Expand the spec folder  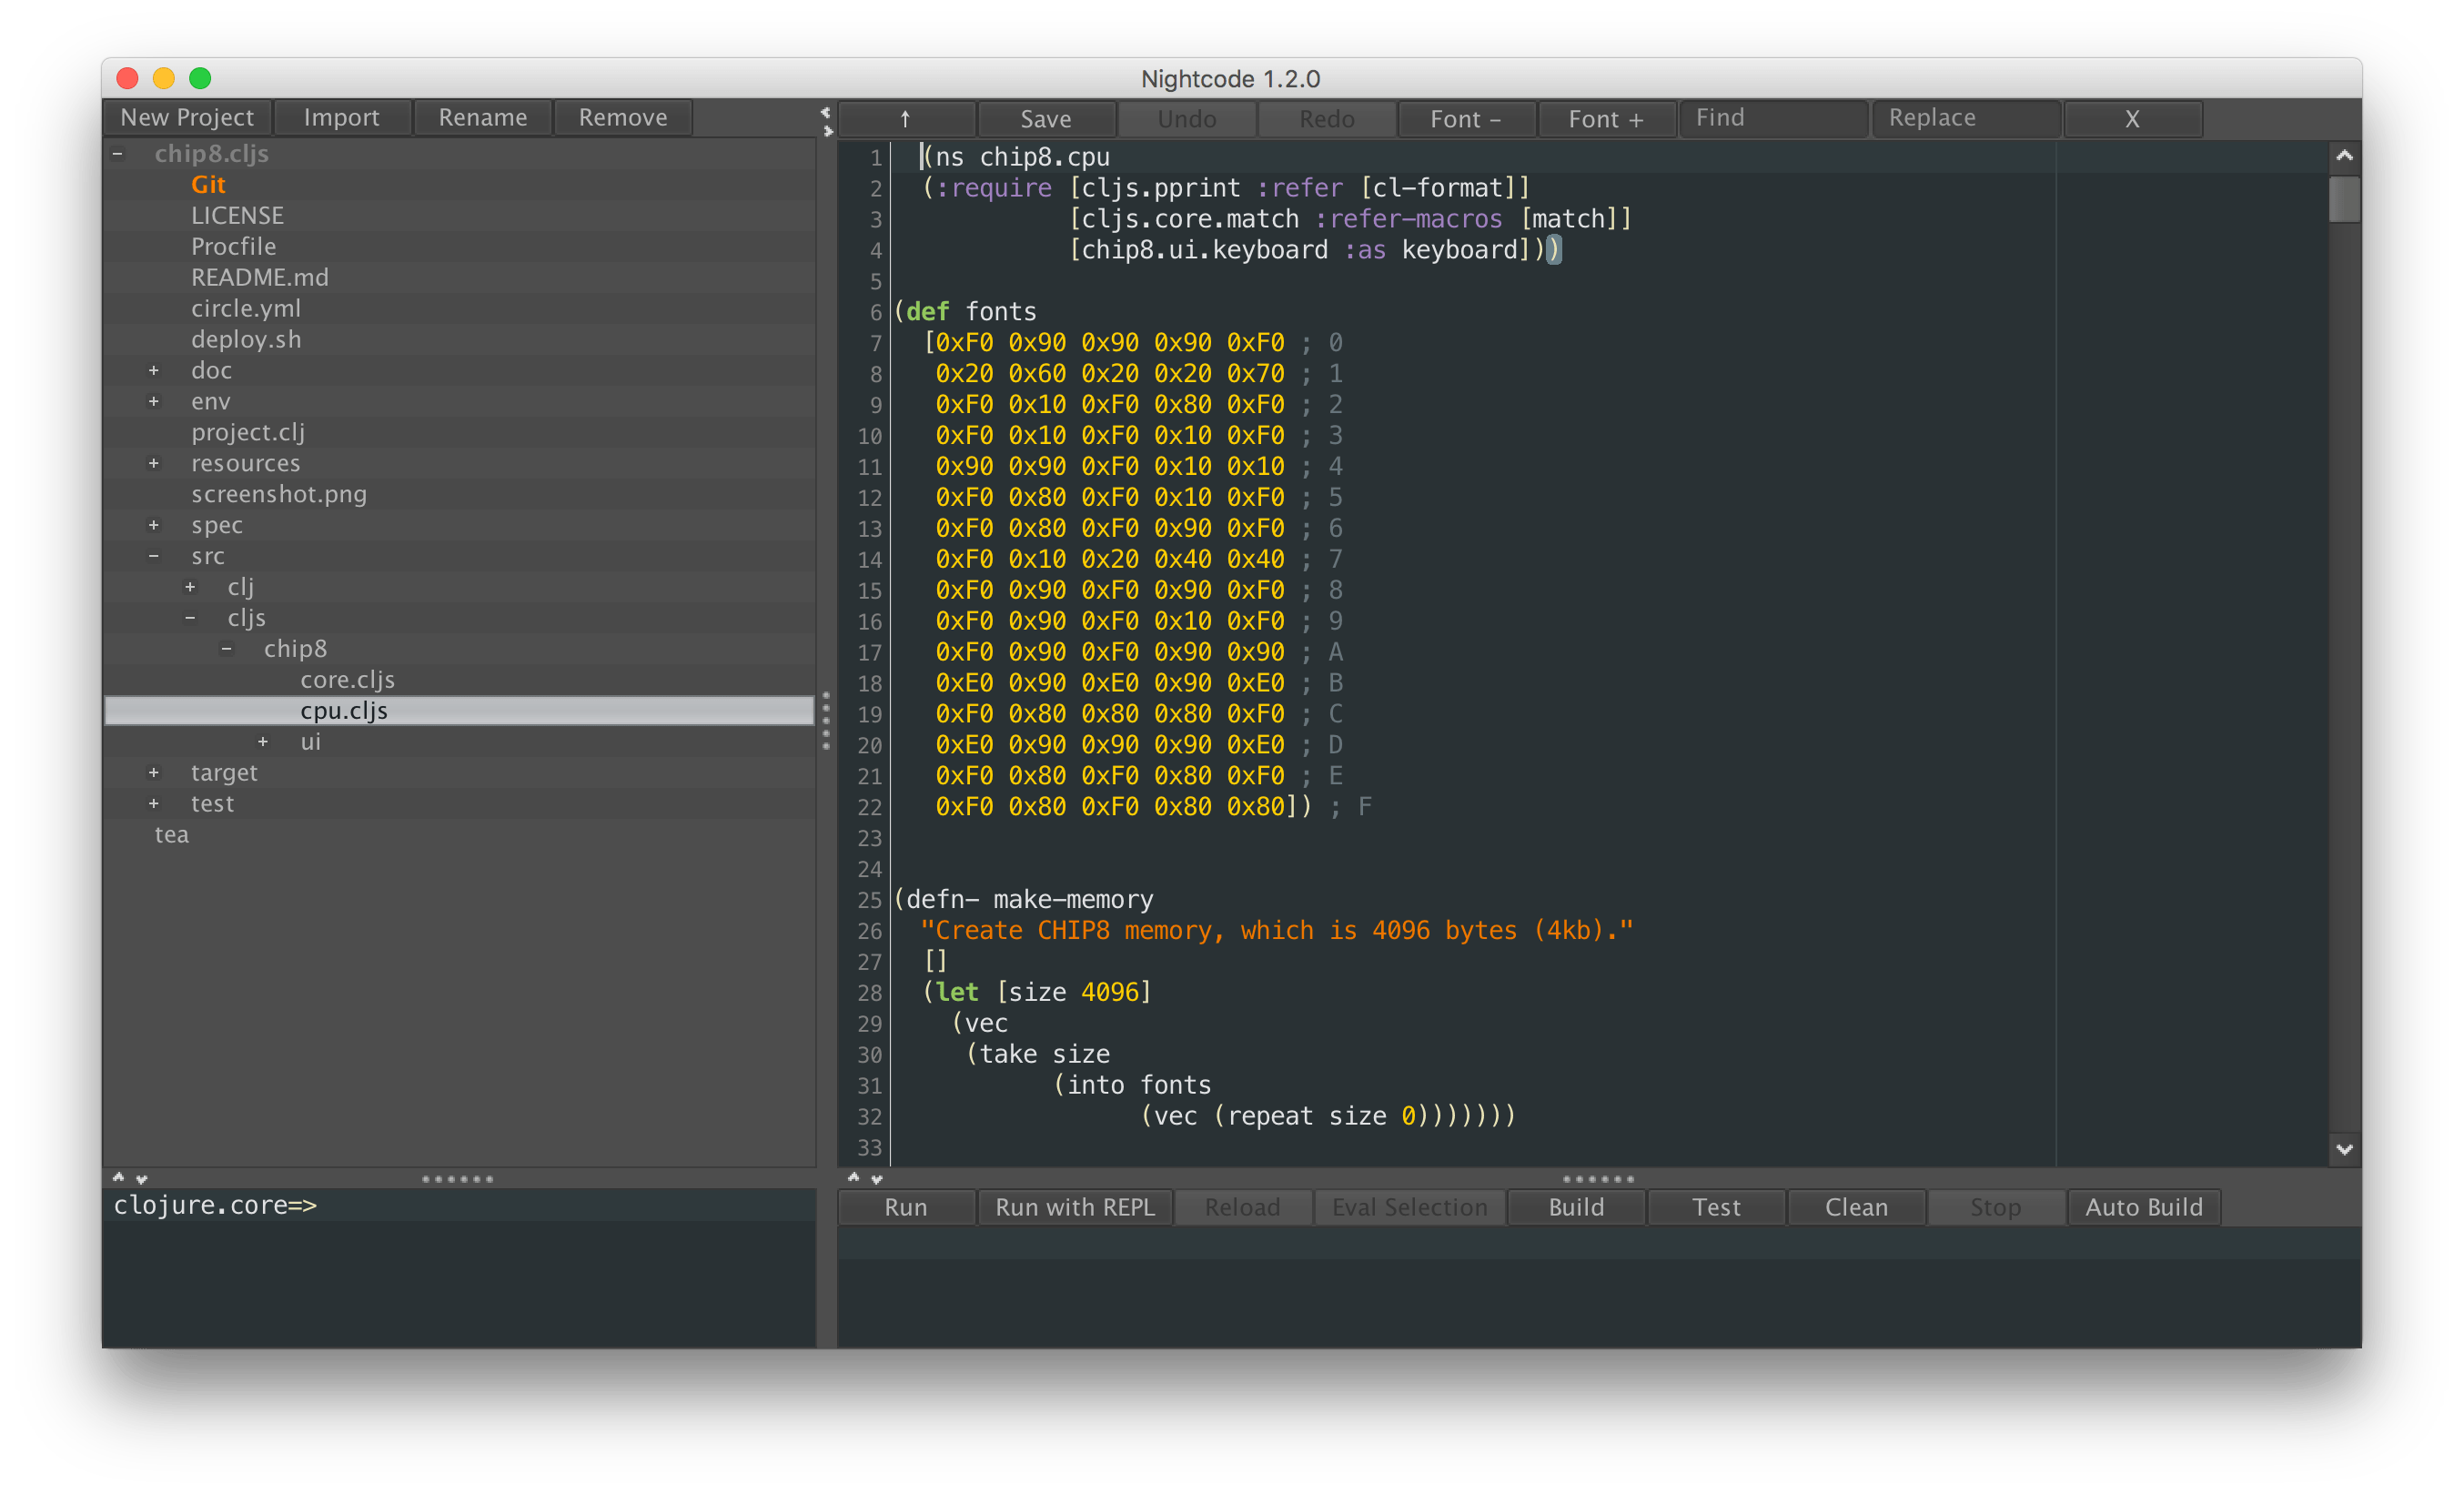(154, 526)
